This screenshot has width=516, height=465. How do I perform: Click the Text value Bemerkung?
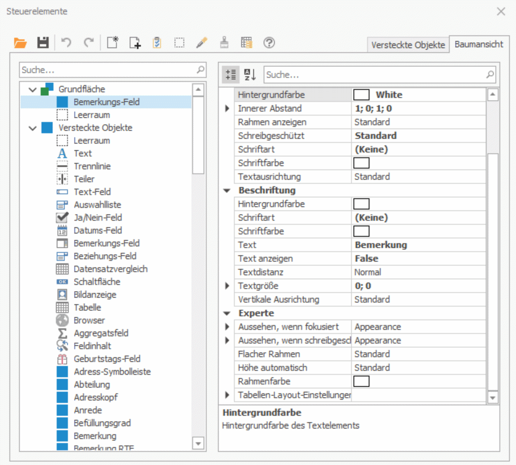[419, 245]
